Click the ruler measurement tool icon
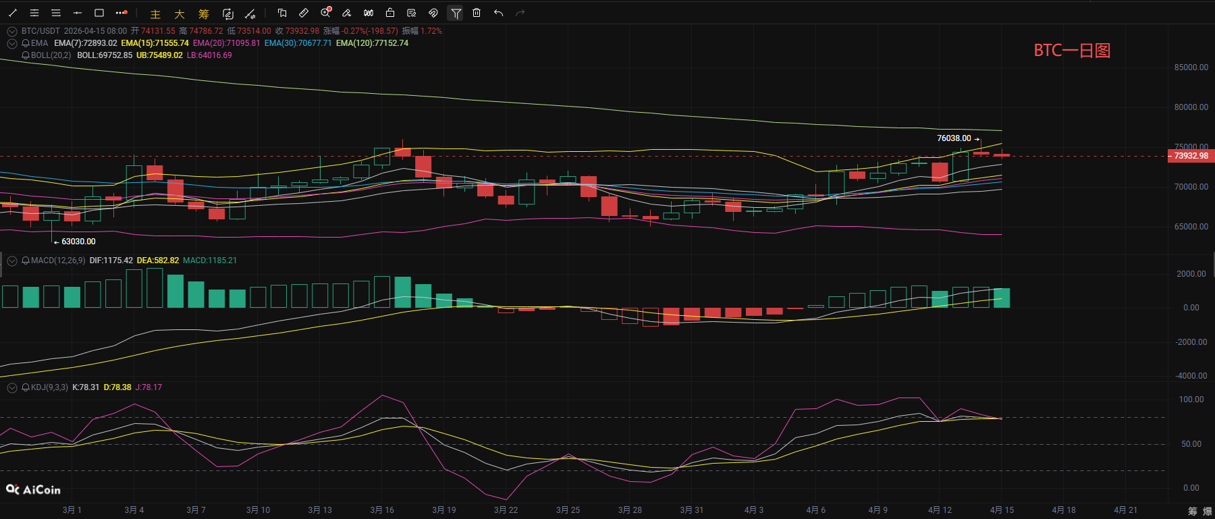Viewport: 1215px width, 519px height. 304,13
